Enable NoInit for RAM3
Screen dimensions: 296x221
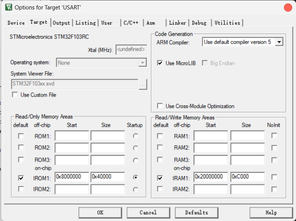[x=274, y=160]
